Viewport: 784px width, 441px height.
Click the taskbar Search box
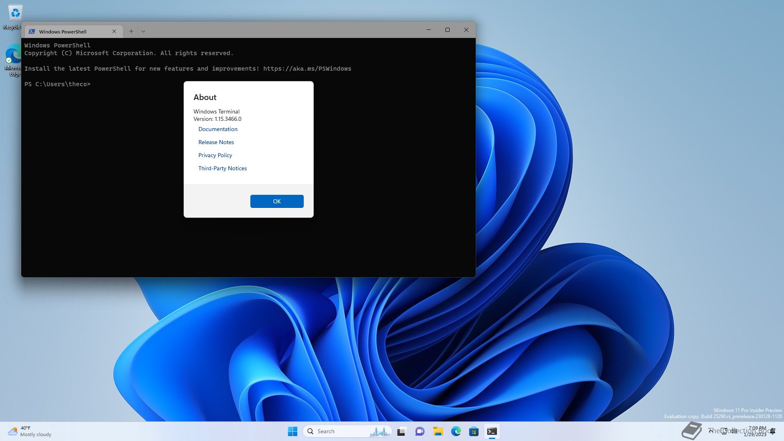(347, 431)
